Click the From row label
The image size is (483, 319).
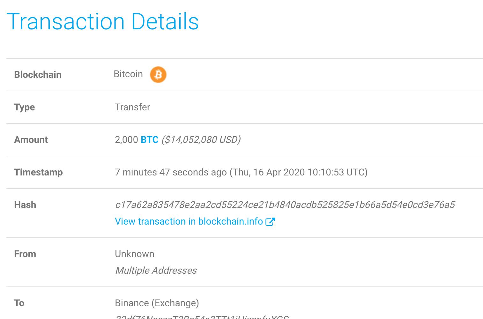coord(25,254)
